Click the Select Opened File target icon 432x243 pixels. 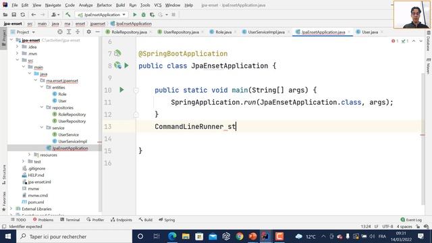tap(60, 32)
